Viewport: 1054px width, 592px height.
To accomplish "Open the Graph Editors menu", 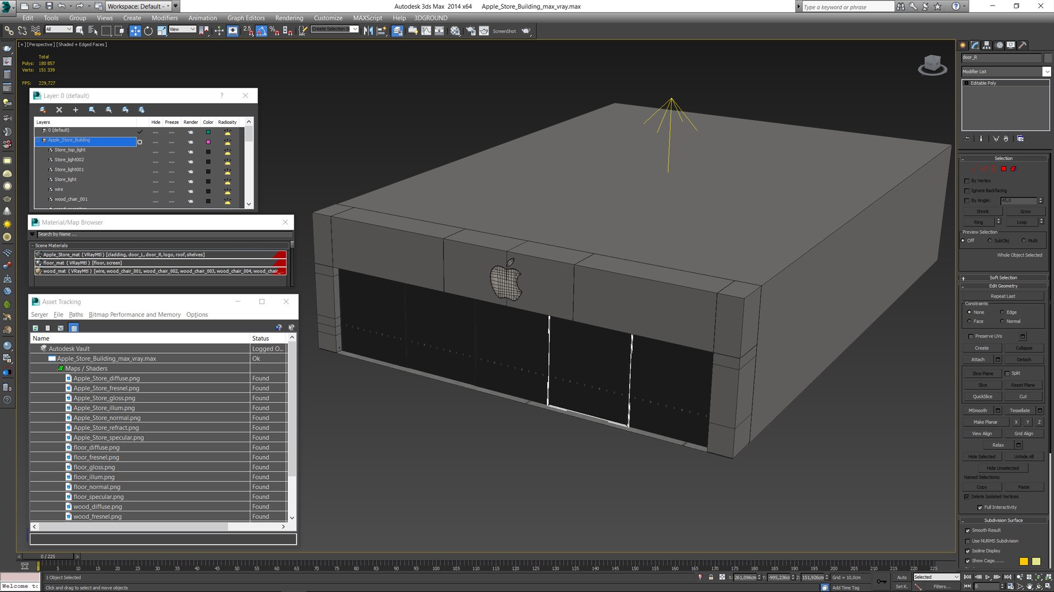I will click(x=246, y=18).
